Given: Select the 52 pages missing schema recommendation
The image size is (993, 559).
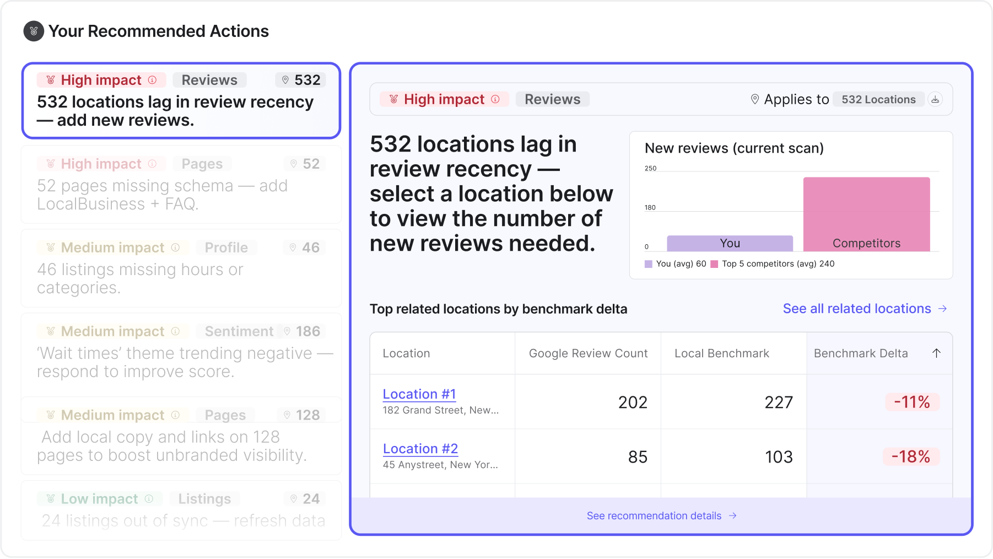Looking at the screenshot, I should coord(181,185).
